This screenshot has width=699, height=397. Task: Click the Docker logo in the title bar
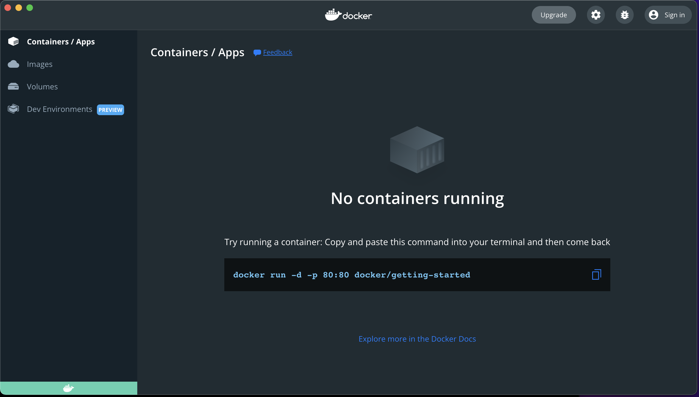348,15
